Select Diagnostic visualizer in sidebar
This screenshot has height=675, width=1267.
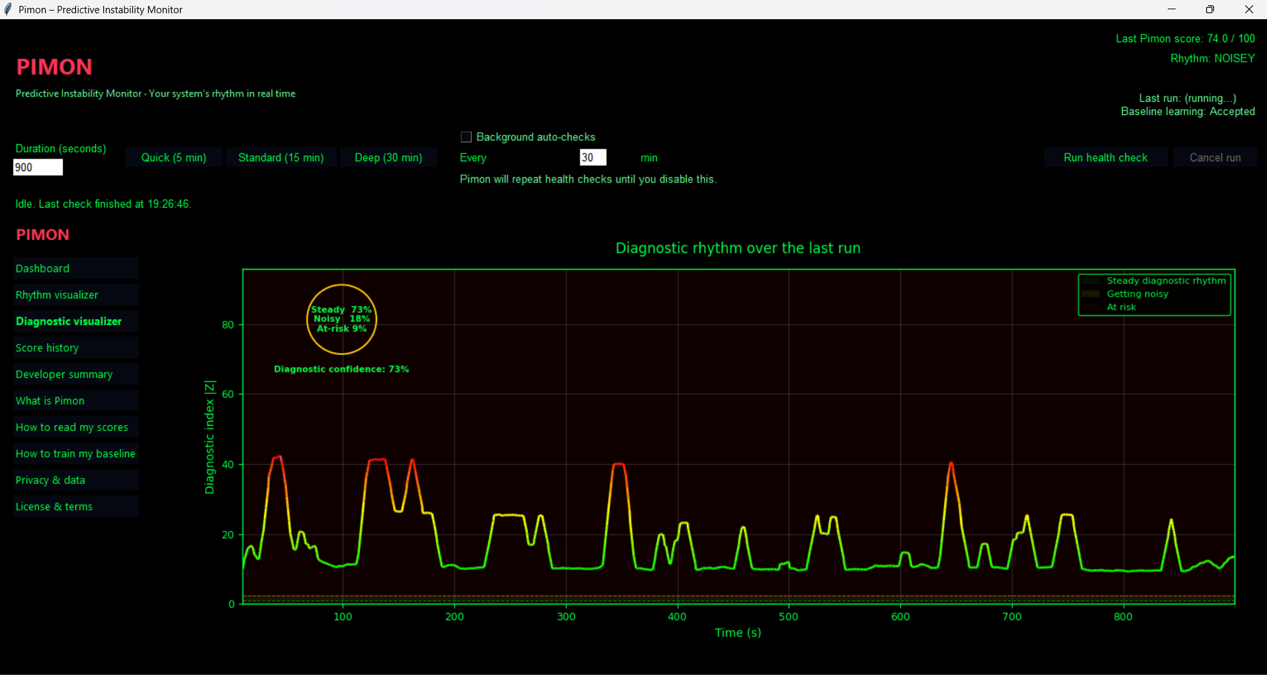click(x=76, y=321)
